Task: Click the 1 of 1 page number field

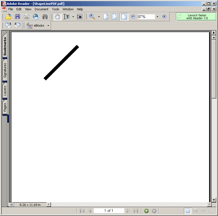Action: click(109, 211)
